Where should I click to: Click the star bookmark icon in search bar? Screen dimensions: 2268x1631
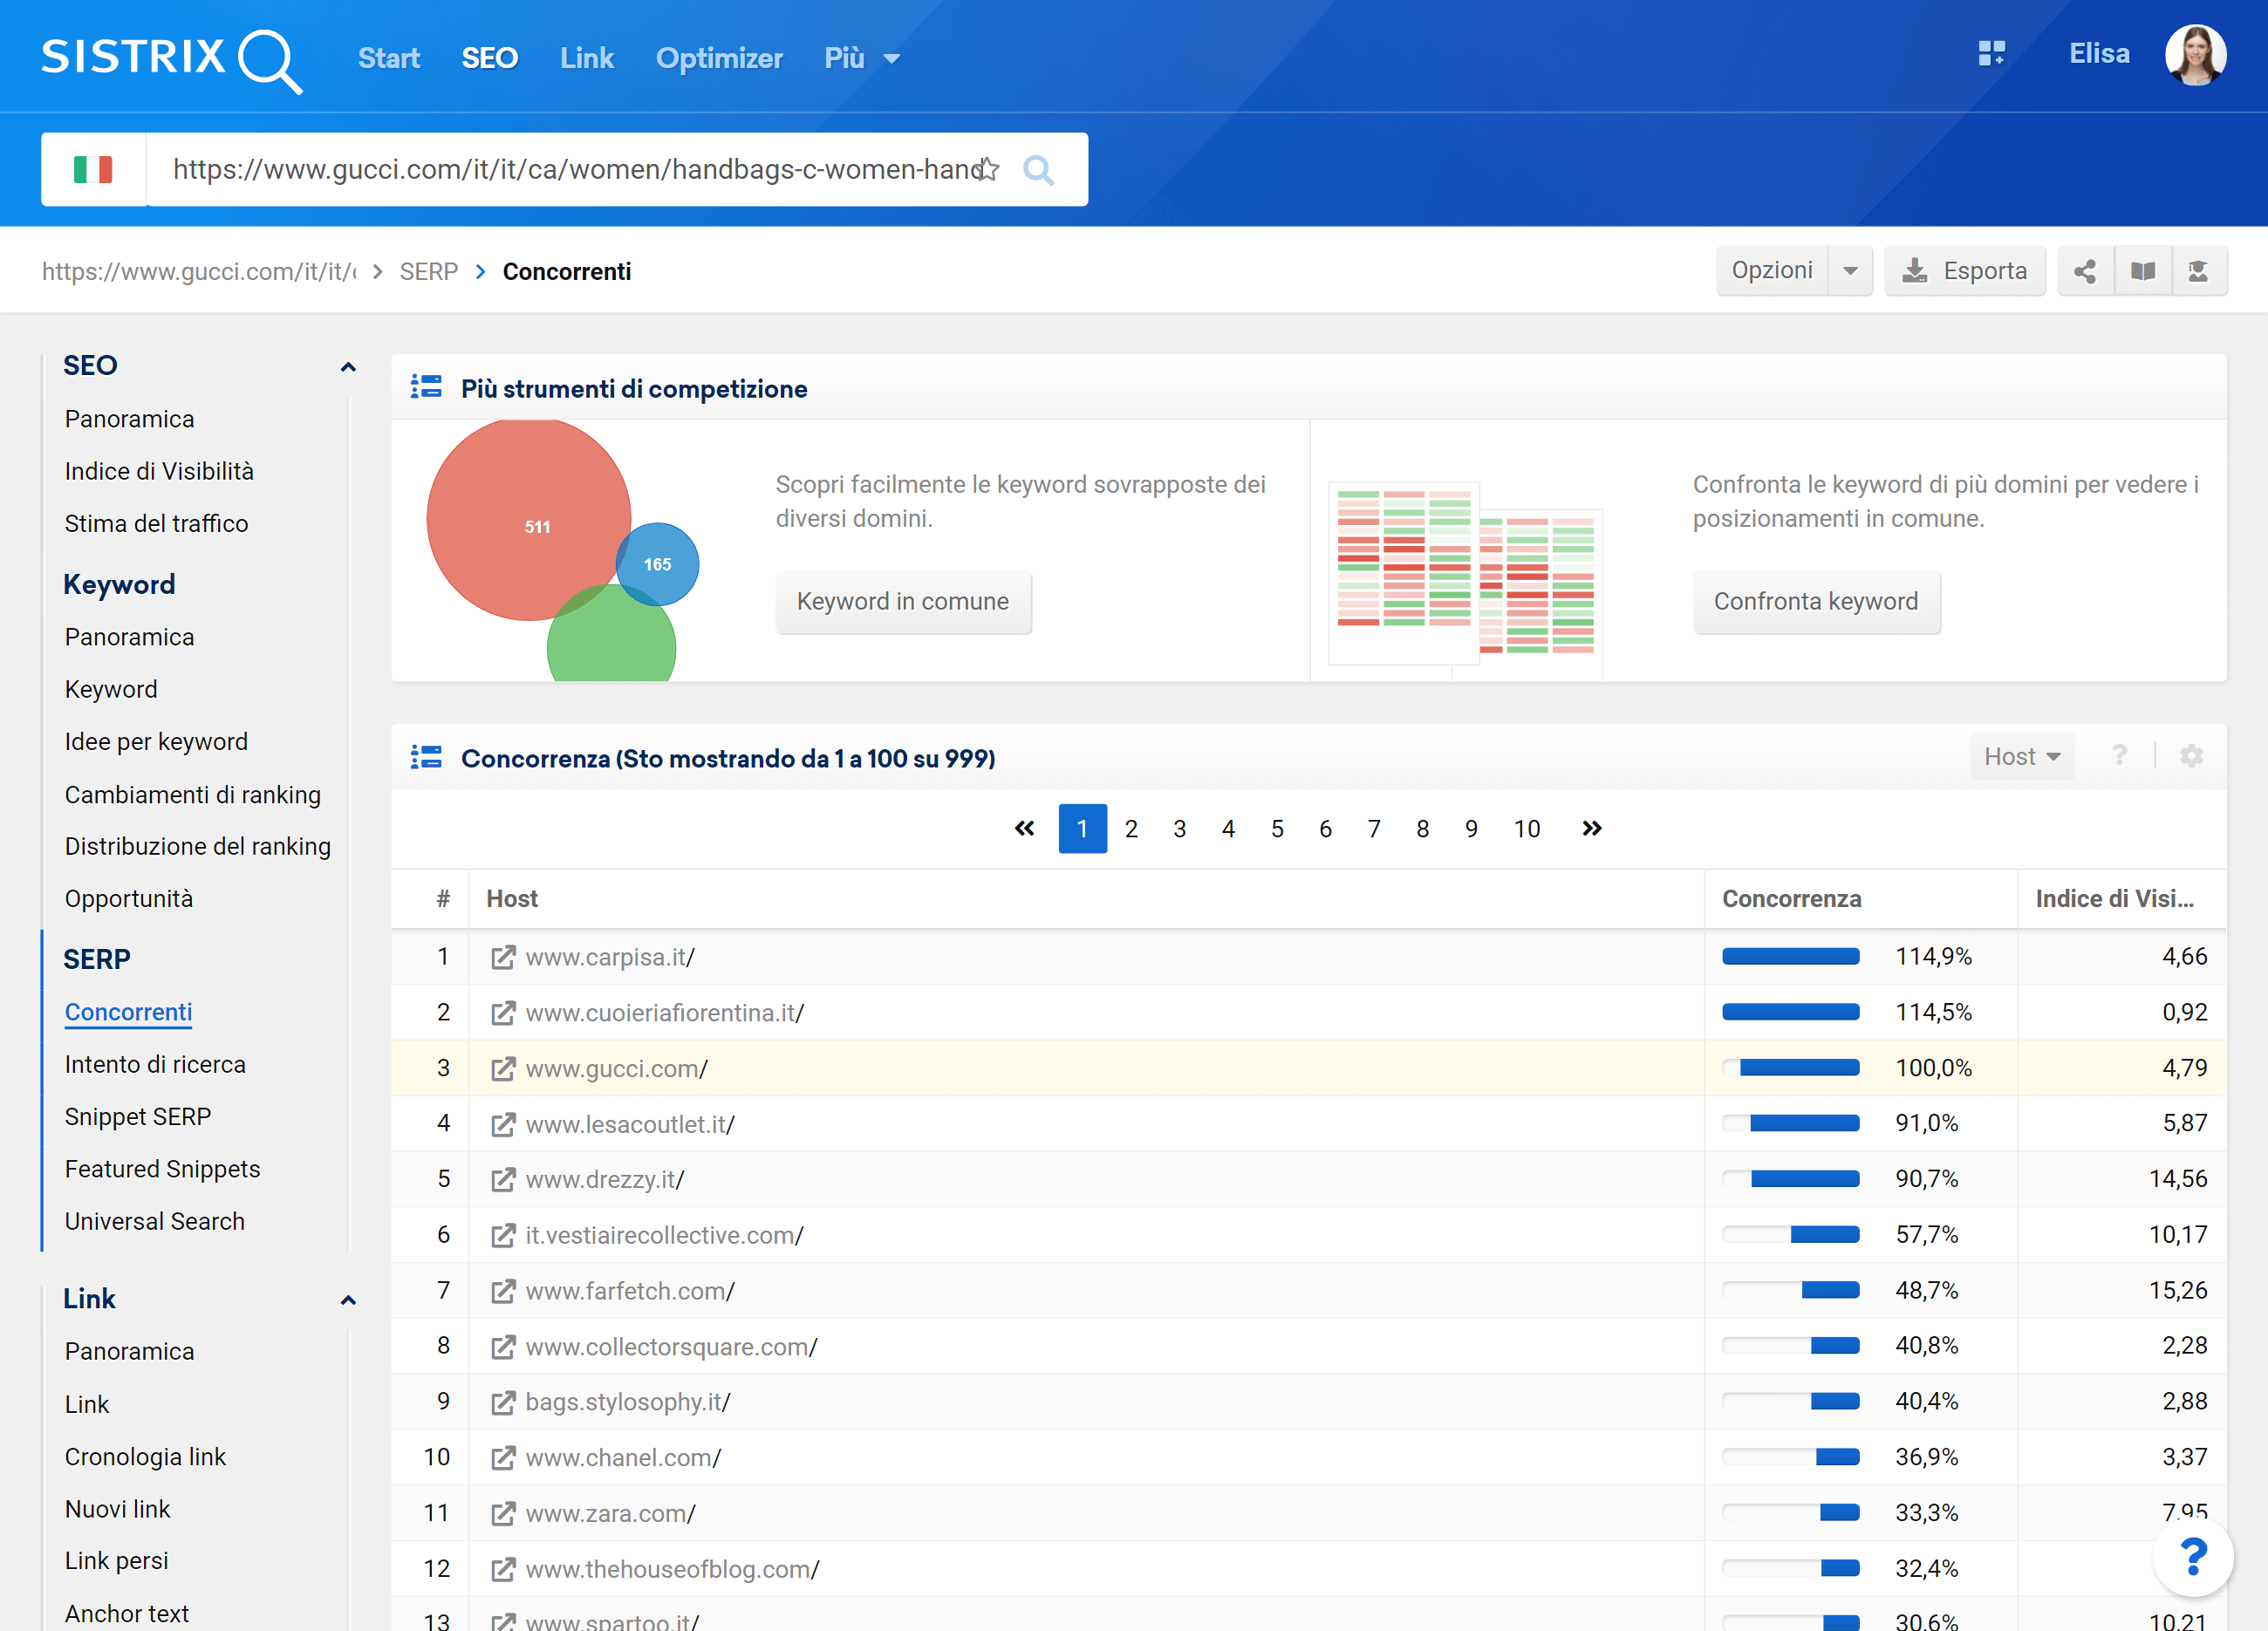pos(988,169)
